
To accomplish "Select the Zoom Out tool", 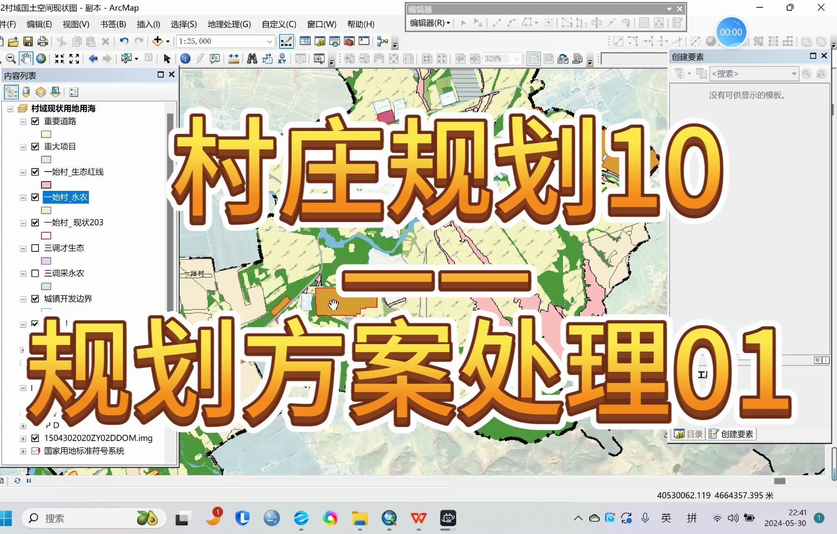I will (x=10, y=59).
